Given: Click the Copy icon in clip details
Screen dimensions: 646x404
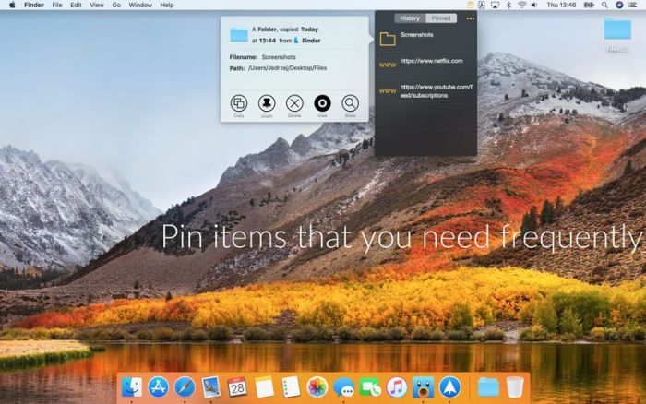Looking at the screenshot, I should [238, 103].
